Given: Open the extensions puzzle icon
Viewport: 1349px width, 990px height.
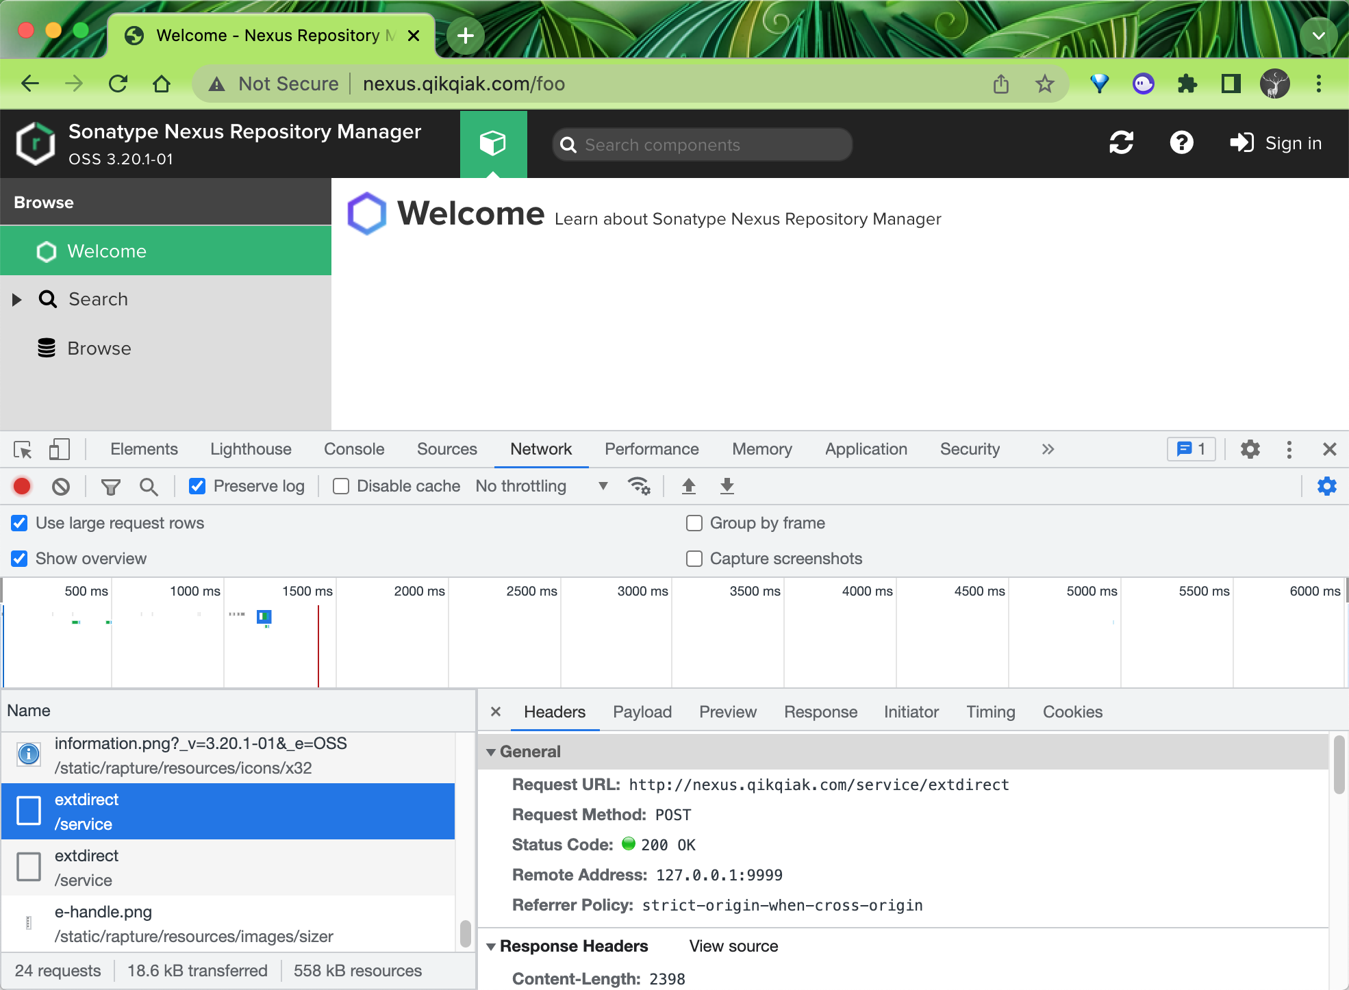Looking at the screenshot, I should (1187, 84).
